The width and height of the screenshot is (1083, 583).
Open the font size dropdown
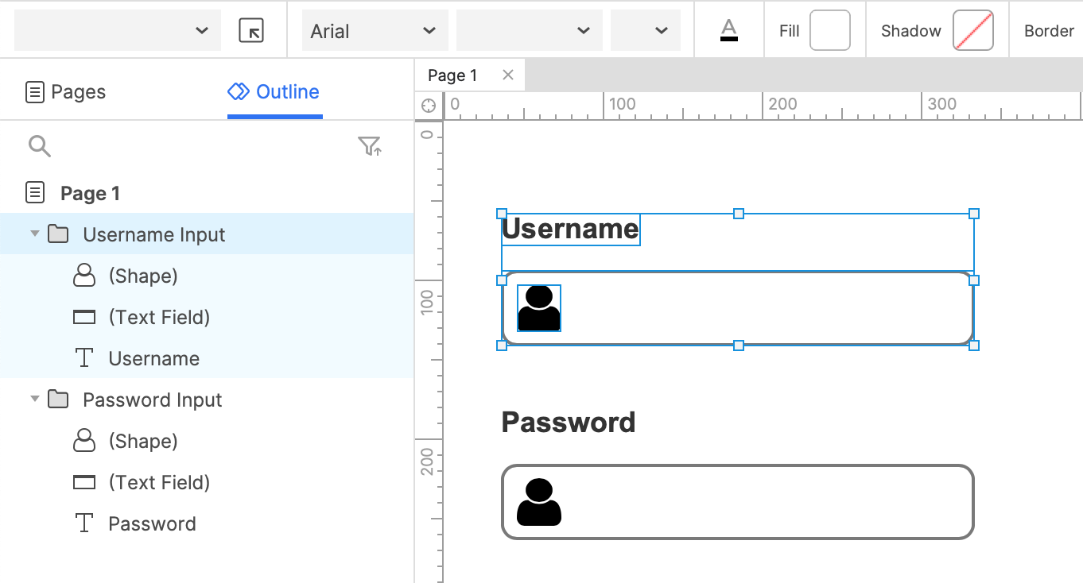pyautogui.click(x=528, y=30)
